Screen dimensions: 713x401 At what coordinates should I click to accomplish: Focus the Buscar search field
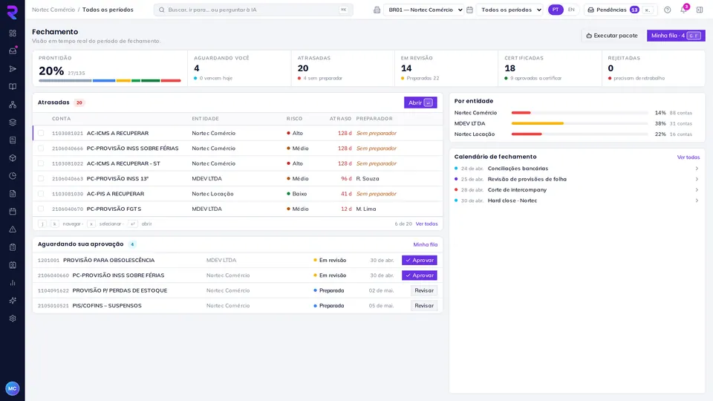click(253, 10)
